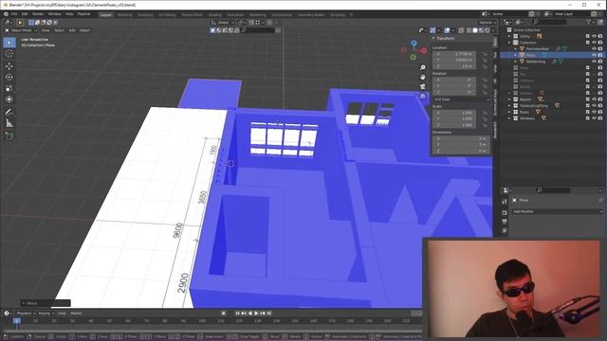Hide the Windows collection with its eye icon
607x341 pixels.
[x=594, y=118]
